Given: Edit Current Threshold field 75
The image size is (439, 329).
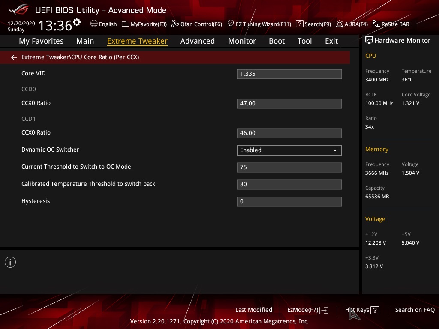Looking at the screenshot, I should click(x=289, y=167).
